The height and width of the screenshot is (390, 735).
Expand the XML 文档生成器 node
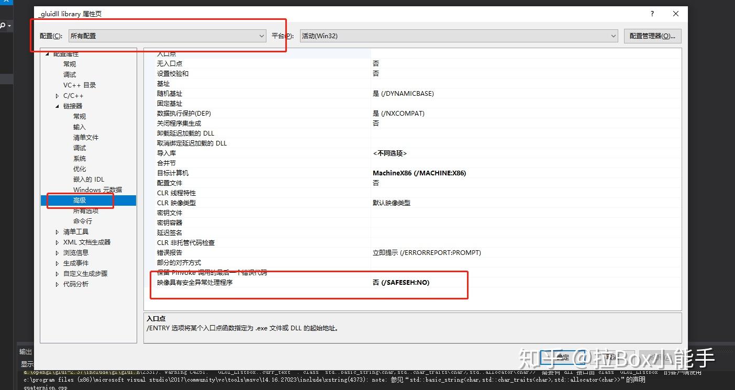(x=57, y=242)
